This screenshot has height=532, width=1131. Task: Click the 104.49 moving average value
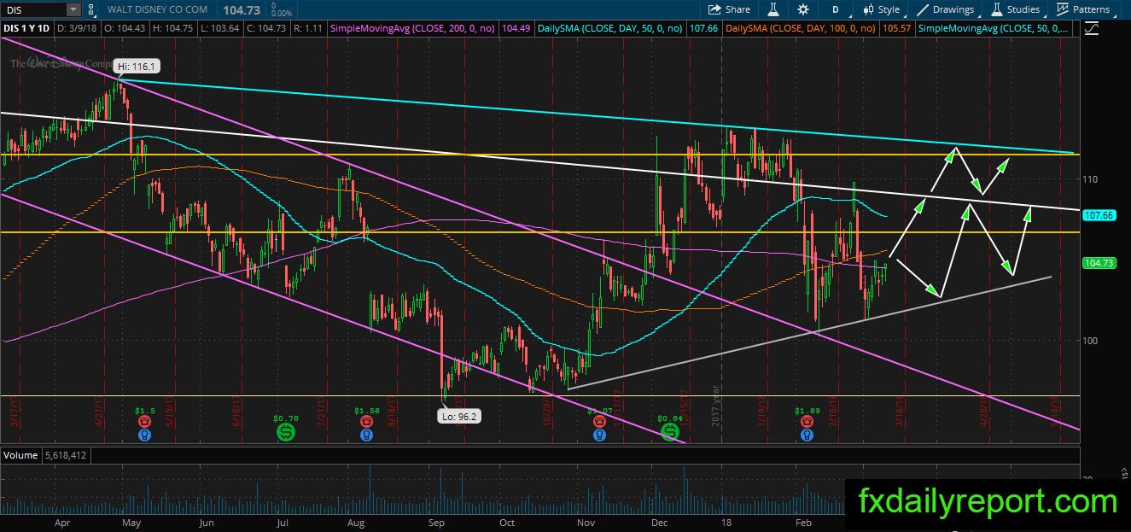(514, 28)
